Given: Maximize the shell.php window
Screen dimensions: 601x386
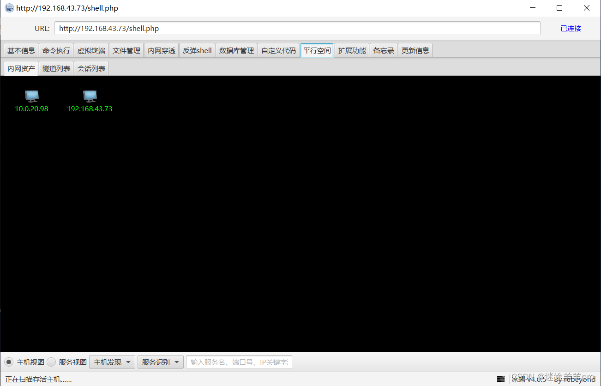Looking at the screenshot, I should pos(559,8).
